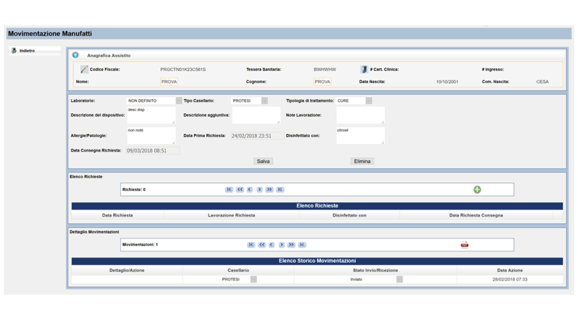
Task: Open the Cart. Clinica door icon
Action: 364,70
